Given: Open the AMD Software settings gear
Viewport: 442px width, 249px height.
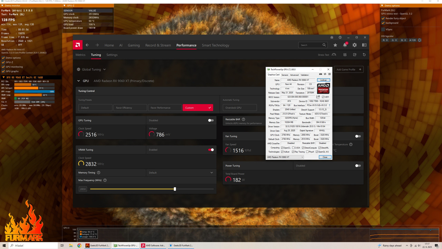Looking at the screenshot, I should click(354, 45).
